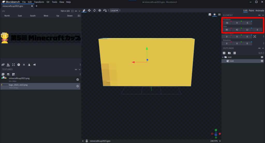Open the Transform menu
Viewport: 265px width, 143px height.
pyautogui.click(x=39, y=2)
